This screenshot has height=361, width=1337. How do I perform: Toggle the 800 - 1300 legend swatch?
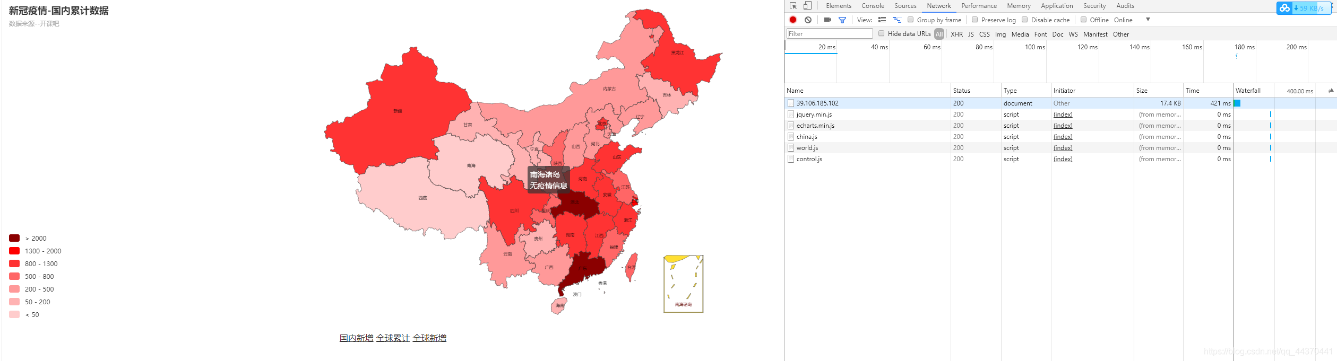coord(14,263)
